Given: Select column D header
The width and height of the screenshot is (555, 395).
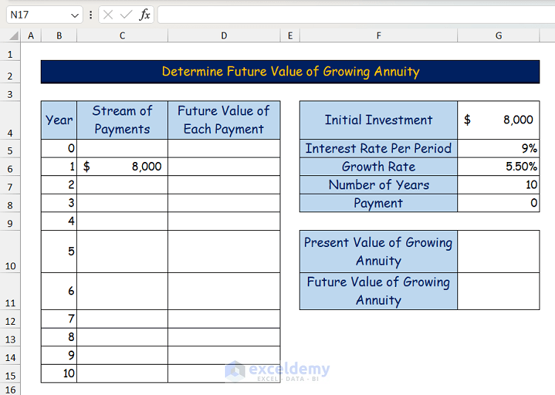Looking at the screenshot, I should (x=223, y=36).
